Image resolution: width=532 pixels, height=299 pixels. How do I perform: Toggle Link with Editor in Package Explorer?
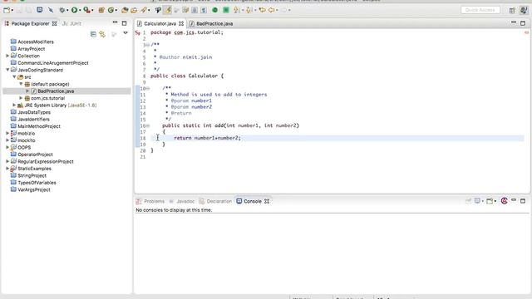click(102, 34)
